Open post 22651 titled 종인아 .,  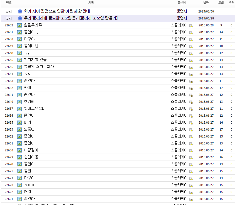[31, 32]
